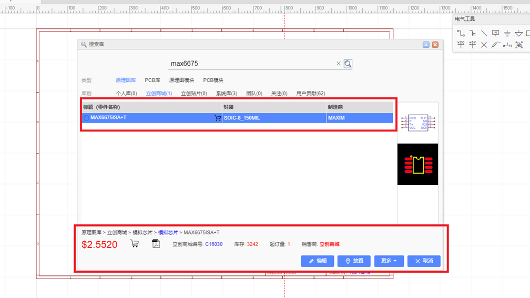Switch type to PCB库
The height and width of the screenshot is (298, 530).
point(152,80)
